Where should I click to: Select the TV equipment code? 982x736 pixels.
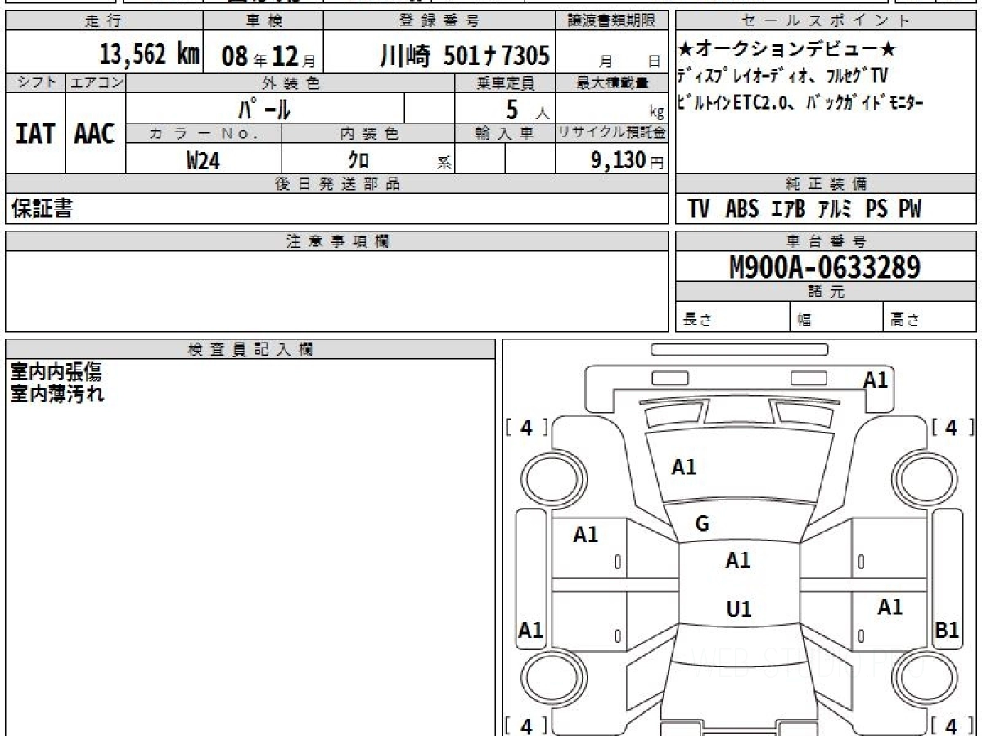click(699, 209)
